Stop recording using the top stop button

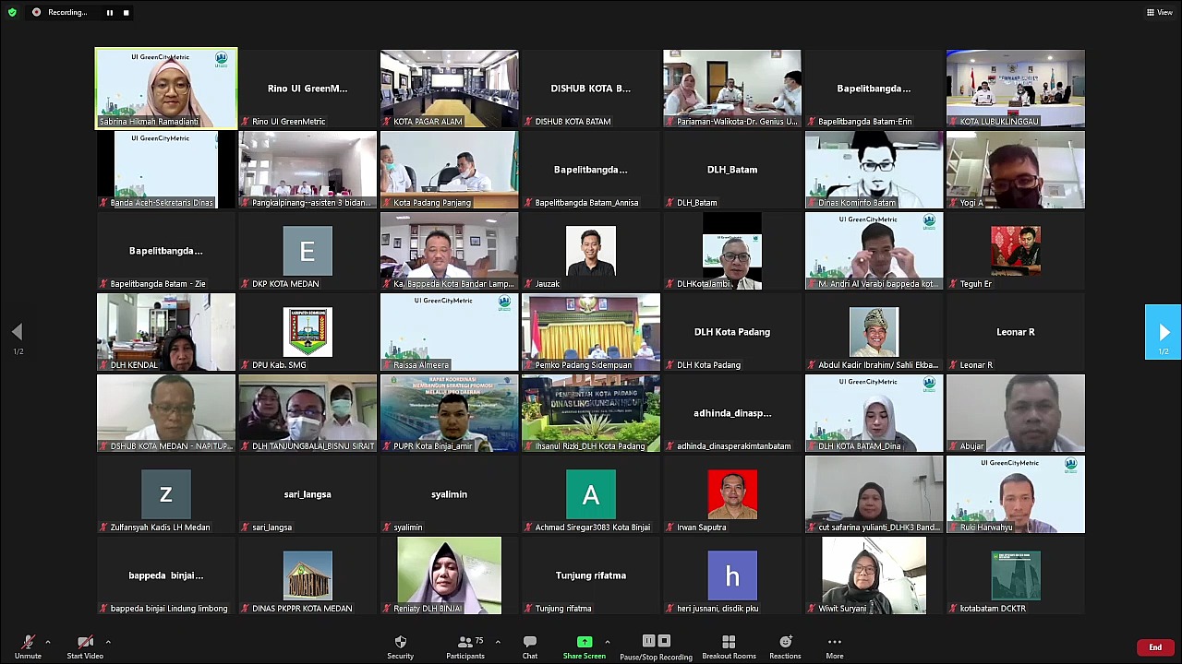(126, 13)
